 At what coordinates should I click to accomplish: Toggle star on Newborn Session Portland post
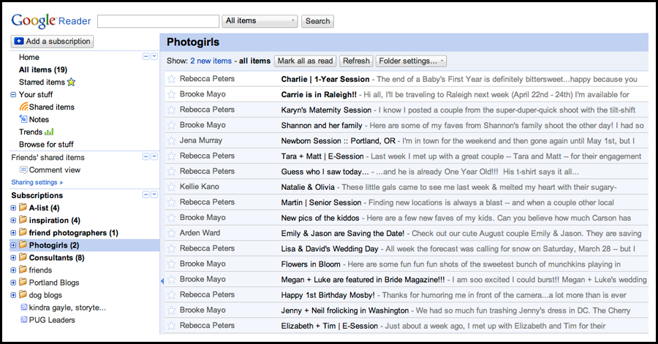point(171,140)
